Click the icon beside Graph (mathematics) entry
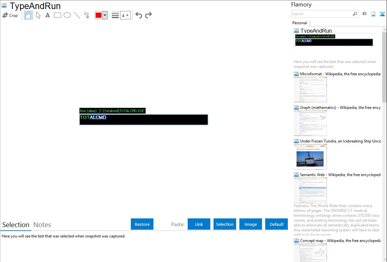Image resolution: width=387 pixels, height=262 pixels. (297, 108)
